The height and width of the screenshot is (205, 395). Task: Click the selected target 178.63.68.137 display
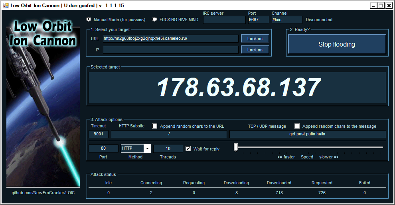237,88
